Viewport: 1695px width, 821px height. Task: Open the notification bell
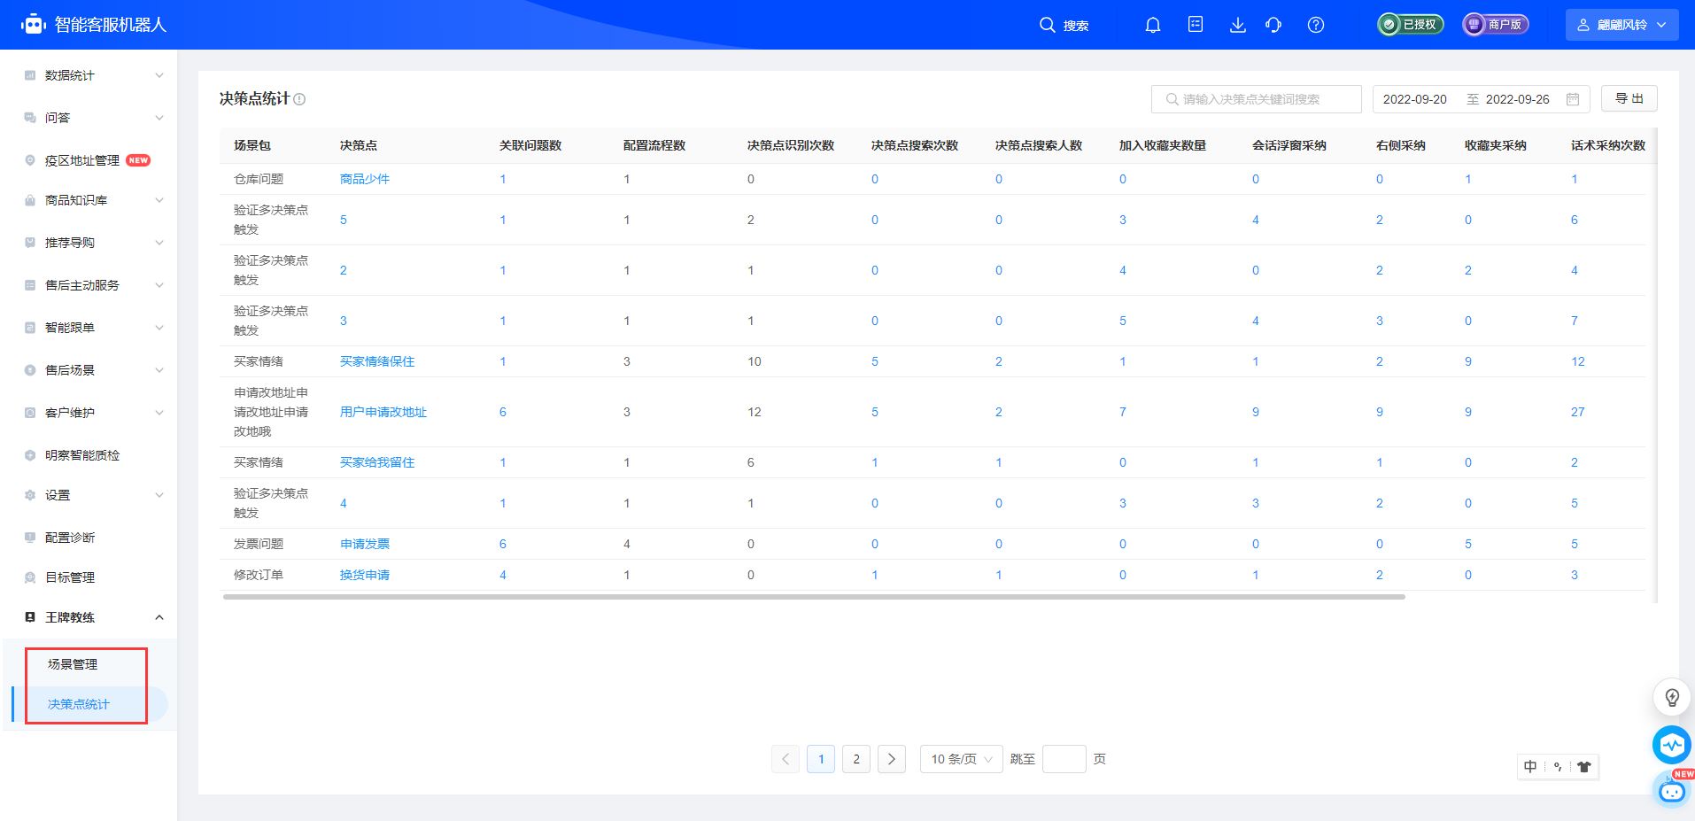[x=1153, y=25]
